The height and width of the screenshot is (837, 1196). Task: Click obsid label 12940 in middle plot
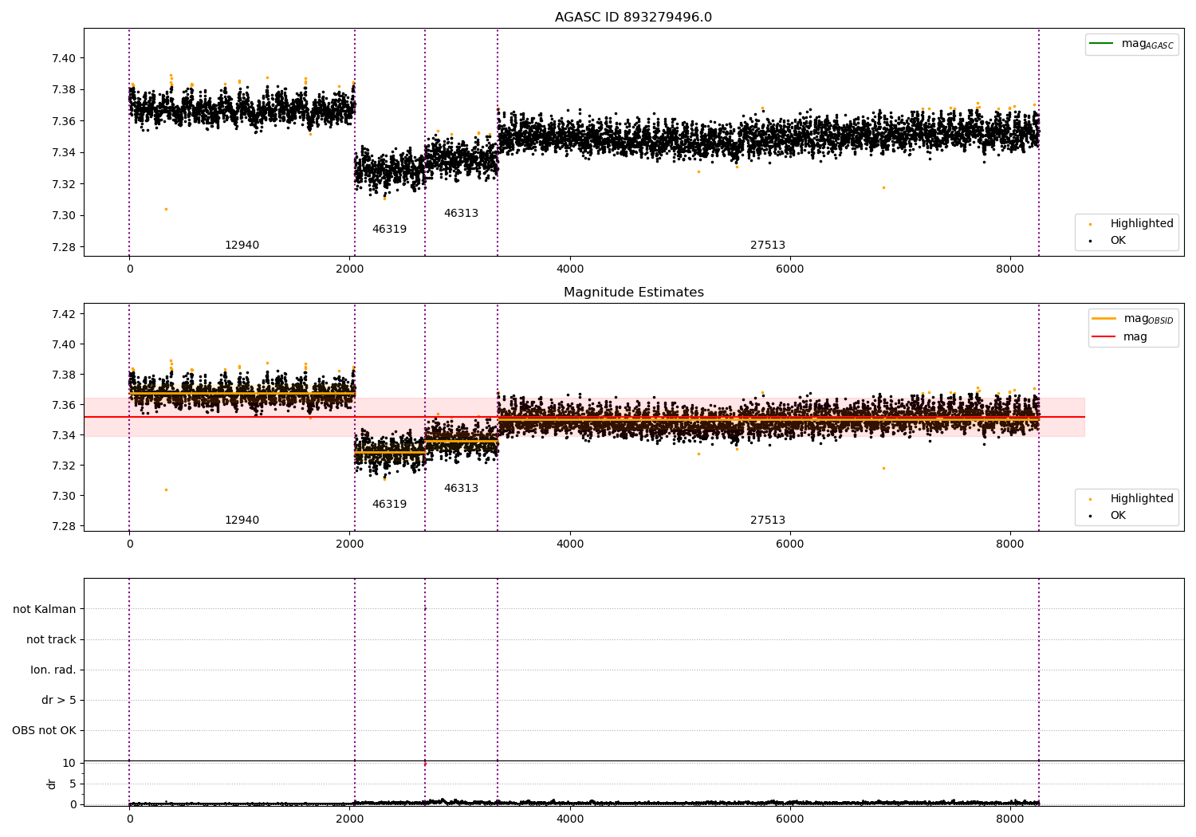[x=242, y=521]
